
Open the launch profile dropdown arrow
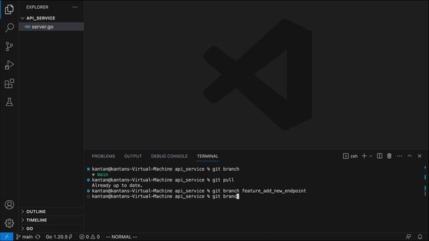(x=371, y=156)
